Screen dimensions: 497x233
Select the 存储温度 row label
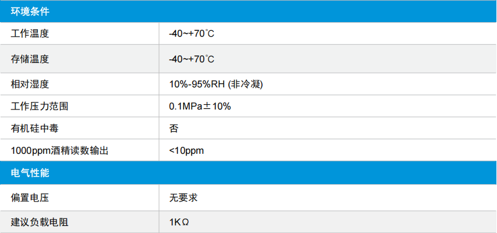pyautogui.click(x=30, y=59)
